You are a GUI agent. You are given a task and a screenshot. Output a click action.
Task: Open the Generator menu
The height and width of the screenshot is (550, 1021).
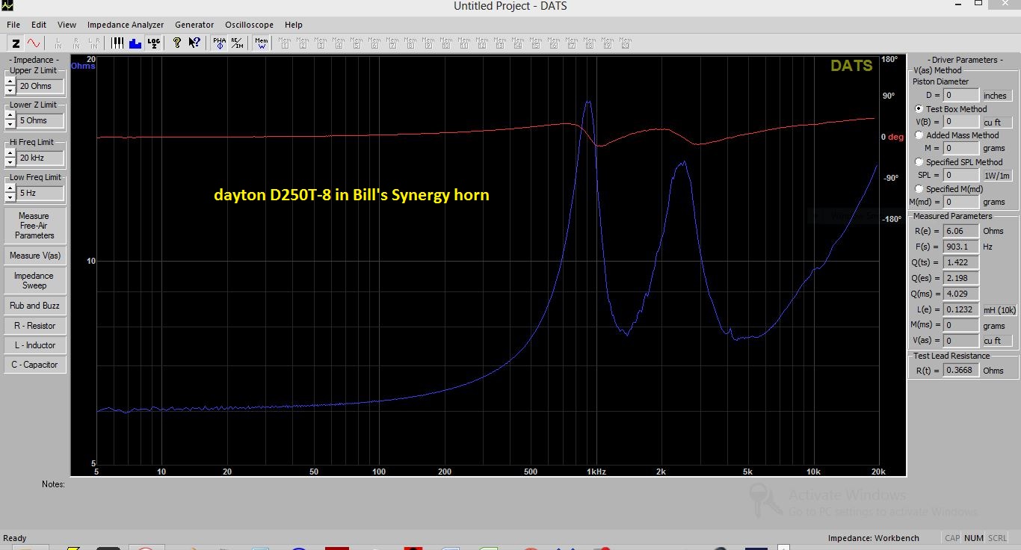tap(194, 25)
